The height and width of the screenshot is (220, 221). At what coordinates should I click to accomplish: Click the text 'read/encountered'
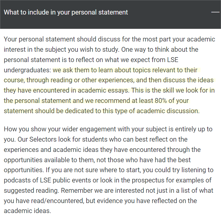[58, 201]
